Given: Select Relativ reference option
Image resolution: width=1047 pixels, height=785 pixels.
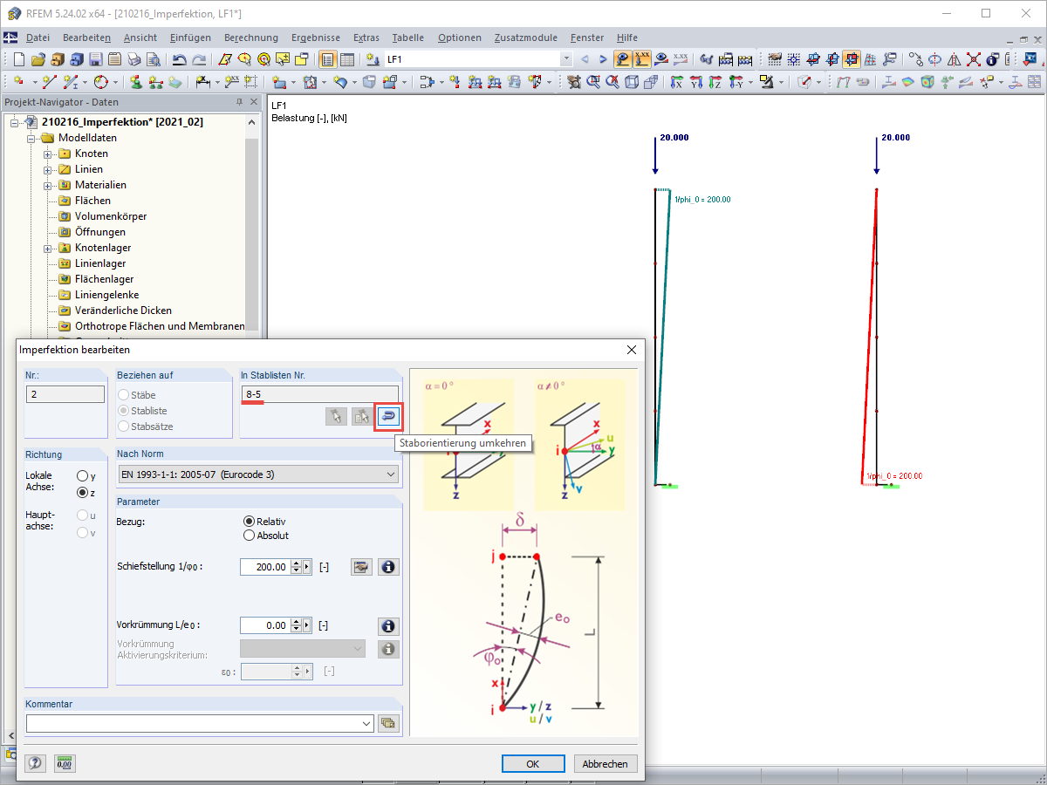Looking at the screenshot, I should click(x=250, y=521).
